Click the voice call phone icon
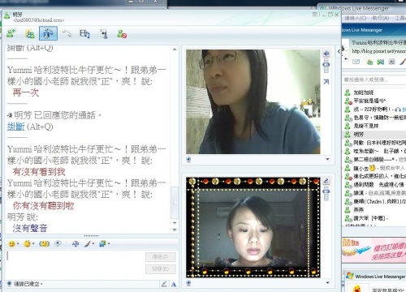The image size is (406, 292). (x=67, y=34)
